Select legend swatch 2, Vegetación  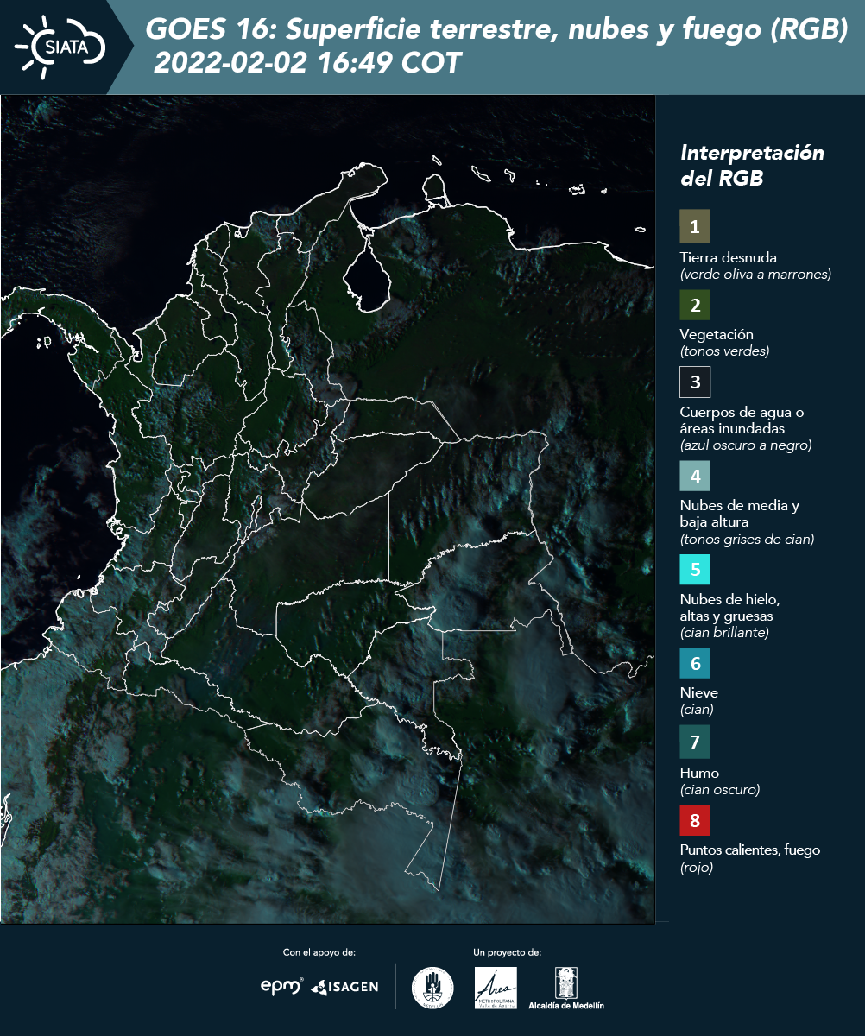(x=695, y=304)
